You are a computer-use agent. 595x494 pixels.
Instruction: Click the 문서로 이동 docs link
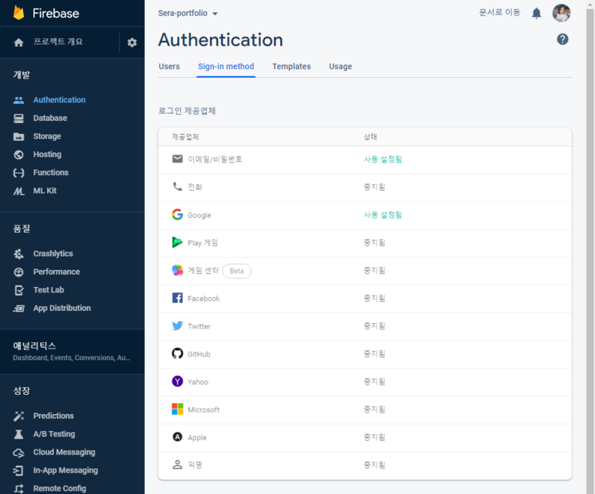[x=500, y=12]
